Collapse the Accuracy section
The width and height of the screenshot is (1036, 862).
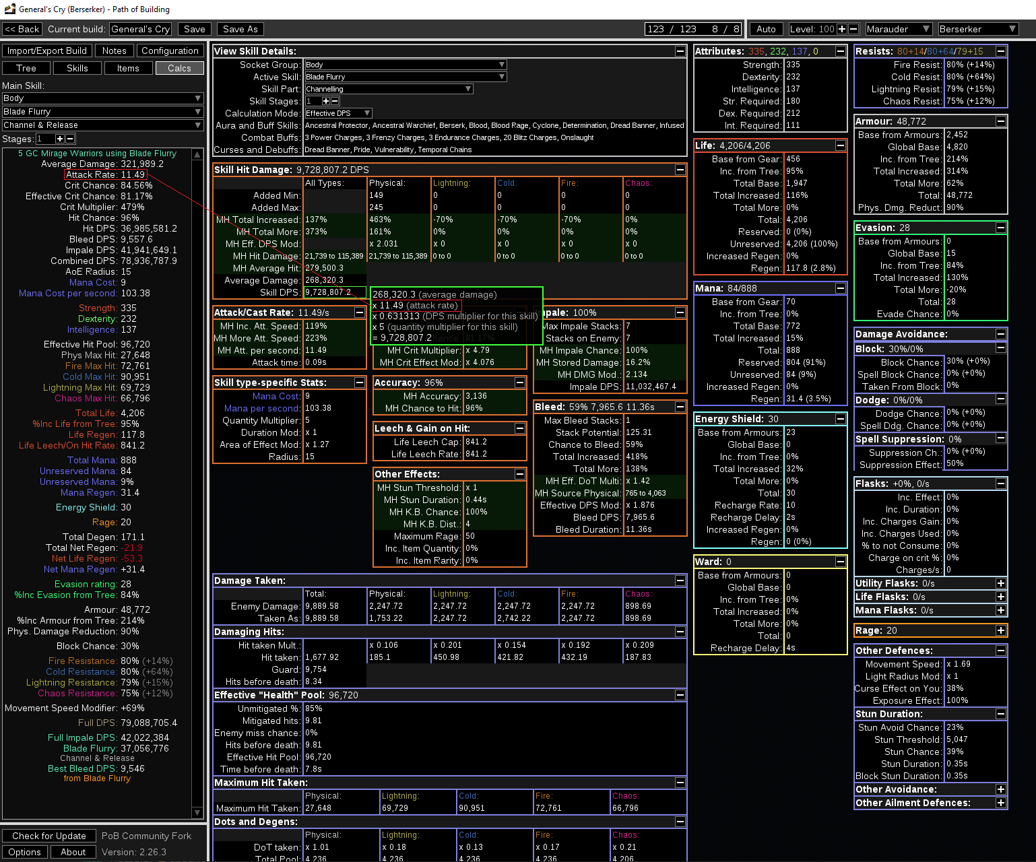(520, 383)
